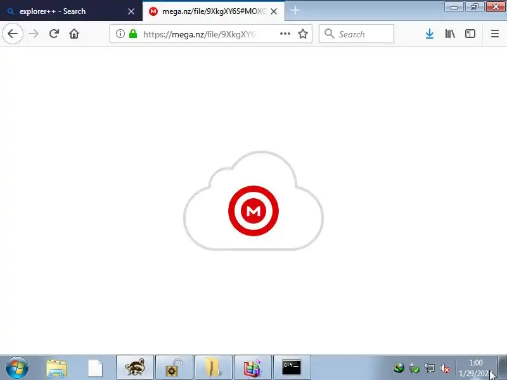
Task: Open Windows Explorer from the taskbar
Action: tap(56, 368)
